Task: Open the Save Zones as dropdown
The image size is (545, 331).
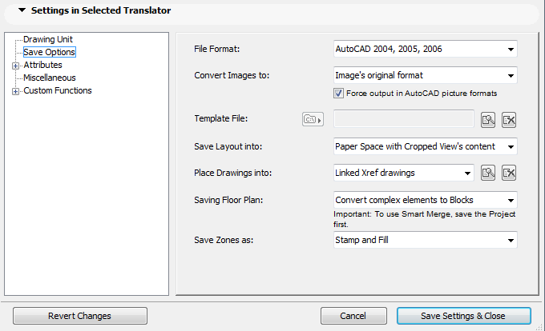Action: tap(425, 240)
